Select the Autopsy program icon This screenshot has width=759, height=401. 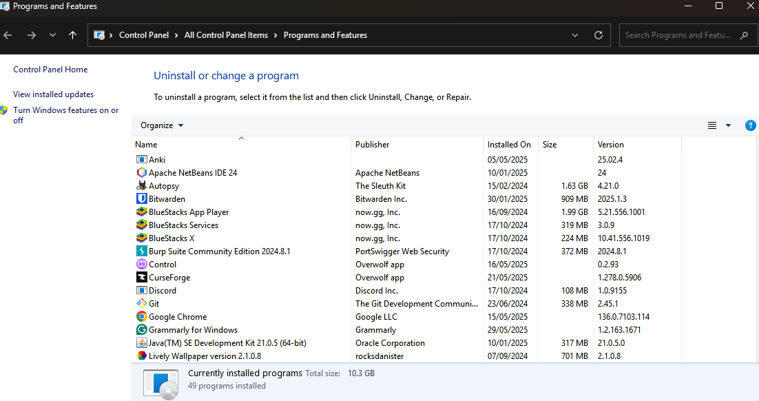(x=141, y=185)
